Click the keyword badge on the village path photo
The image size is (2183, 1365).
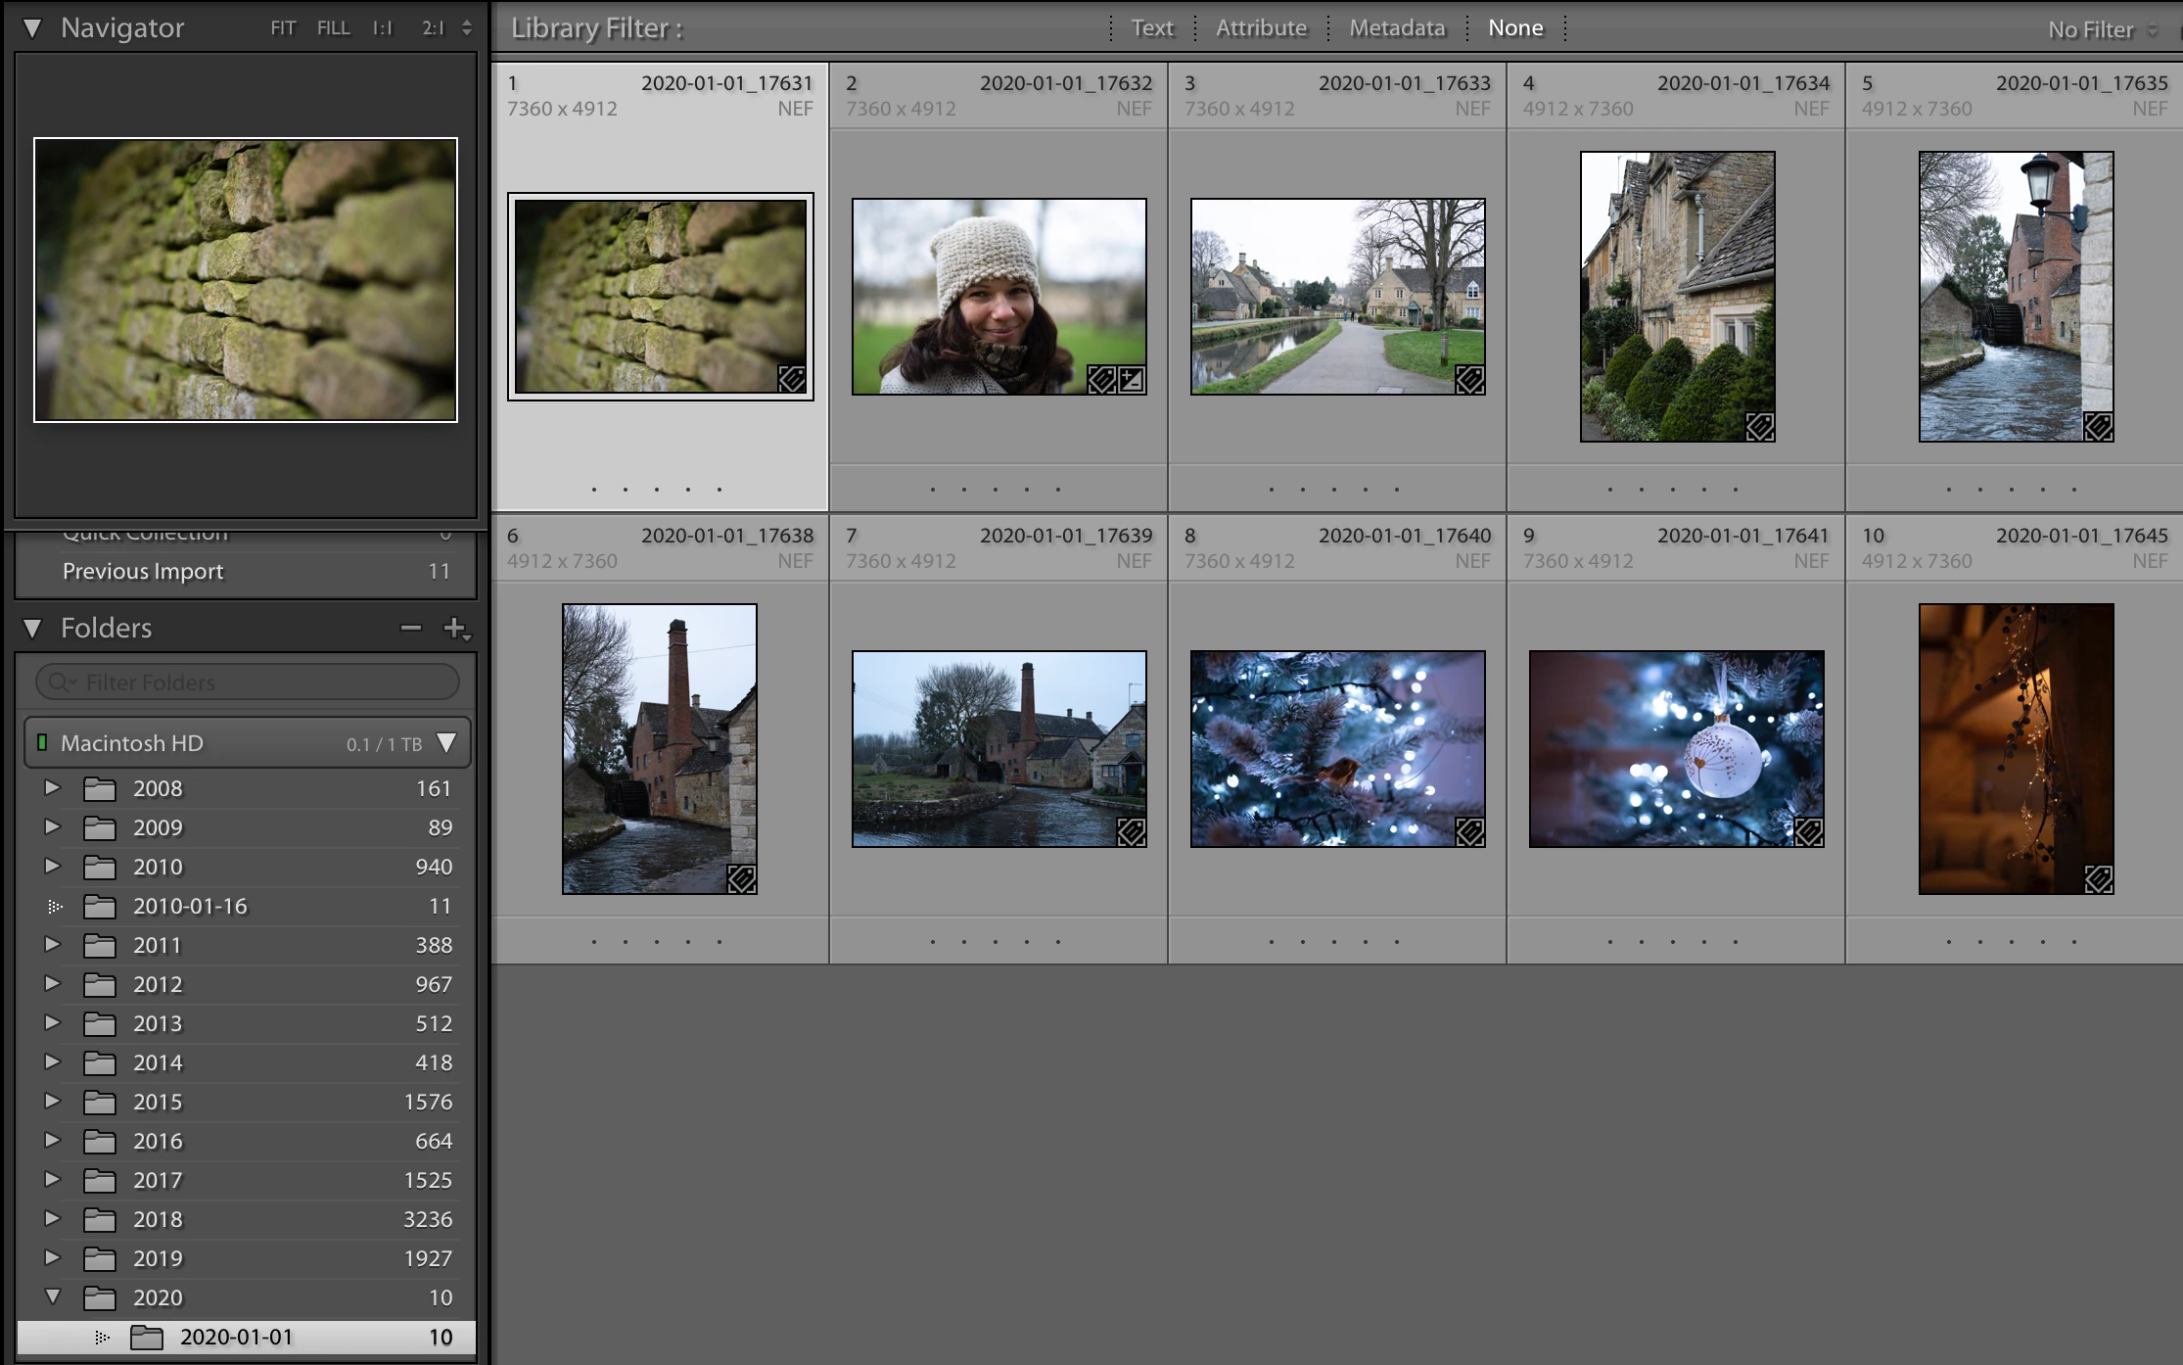[1469, 379]
